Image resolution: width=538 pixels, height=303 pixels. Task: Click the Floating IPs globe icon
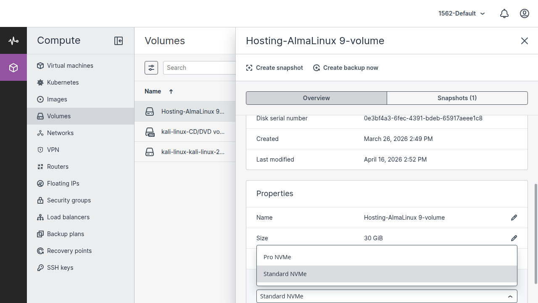(40, 183)
